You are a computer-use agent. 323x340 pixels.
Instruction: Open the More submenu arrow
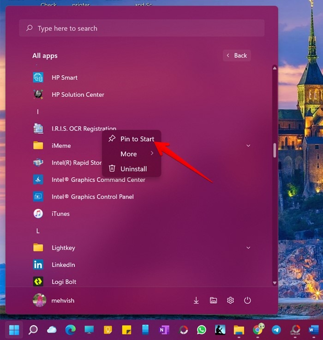(152, 153)
